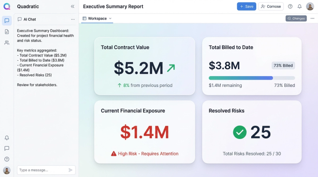This screenshot has width=318, height=177.
Task: Select the Workspace tab
Action: 97,19
